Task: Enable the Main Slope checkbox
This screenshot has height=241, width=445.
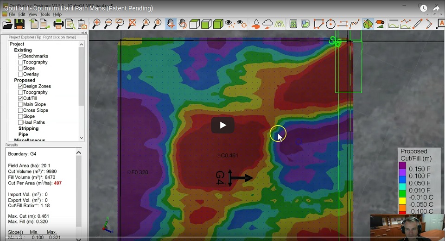Action: tap(20, 104)
